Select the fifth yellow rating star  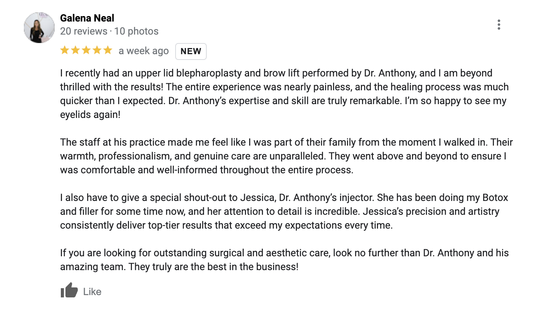[x=108, y=50]
